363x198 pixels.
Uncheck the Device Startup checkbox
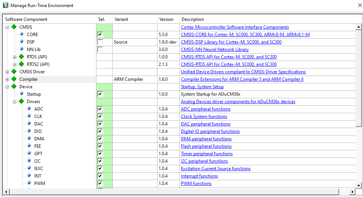pyautogui.click(x=100, y=94)
